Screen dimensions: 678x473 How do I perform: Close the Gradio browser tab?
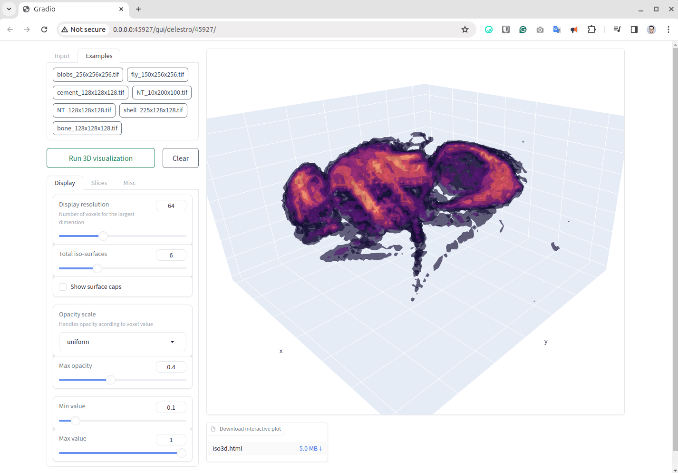[x=121, y=9]
